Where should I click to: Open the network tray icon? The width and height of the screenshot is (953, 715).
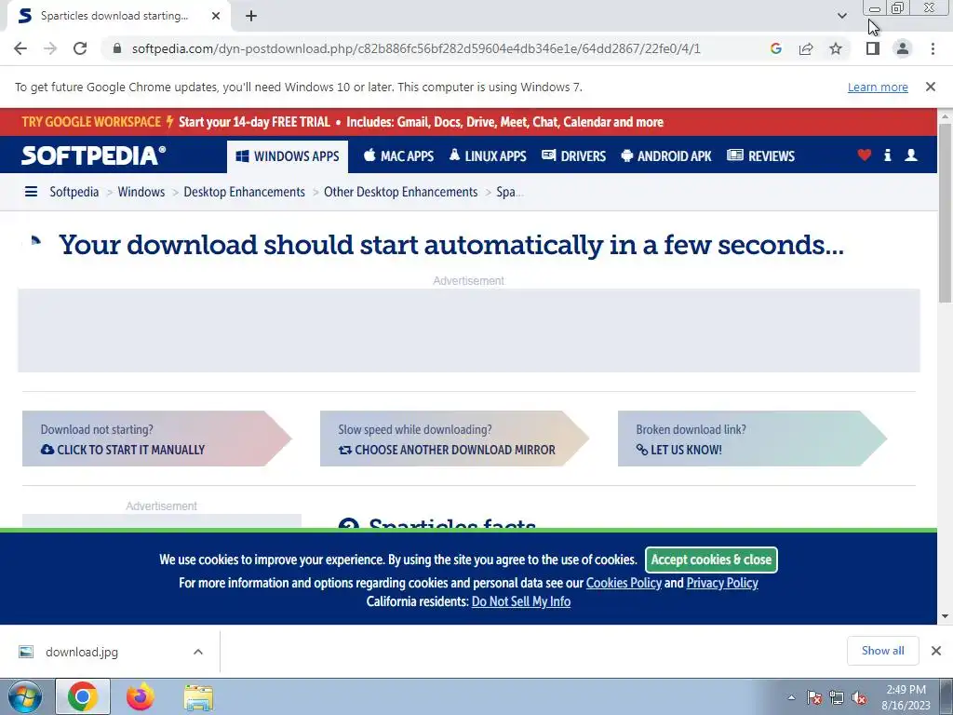click(x=837, y=697)
